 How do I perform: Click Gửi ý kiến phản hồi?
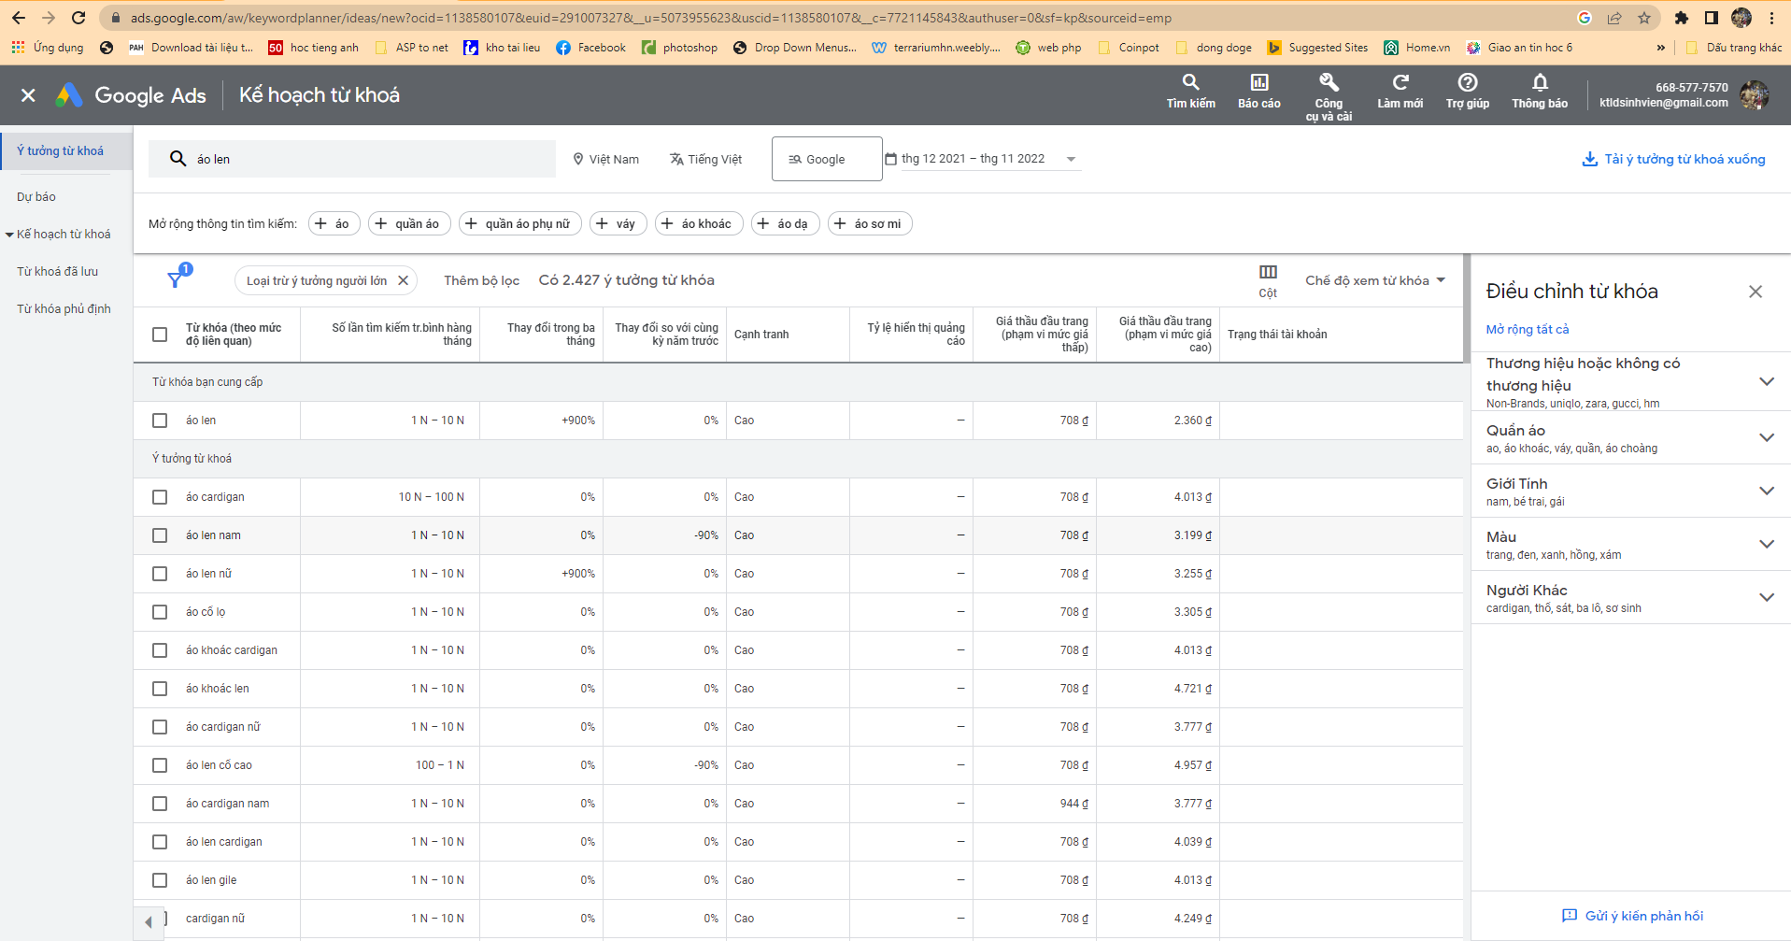click(1632, 916)
